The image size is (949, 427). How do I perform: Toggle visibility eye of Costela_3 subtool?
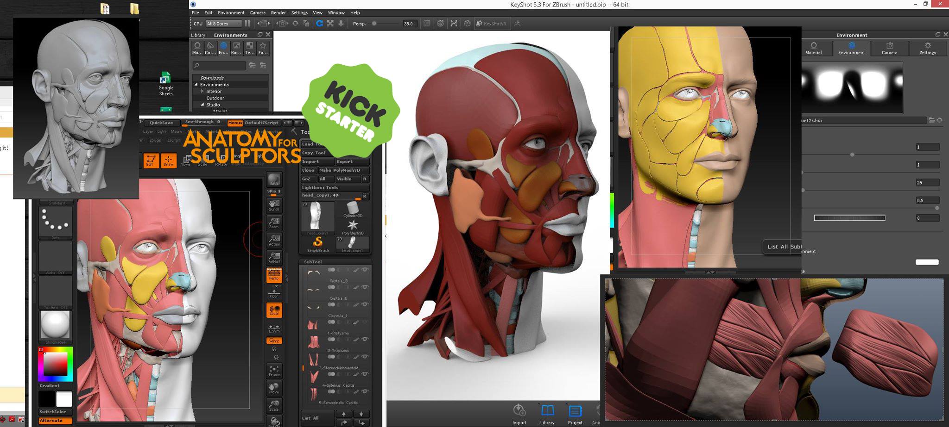click(x=365, y=270)
